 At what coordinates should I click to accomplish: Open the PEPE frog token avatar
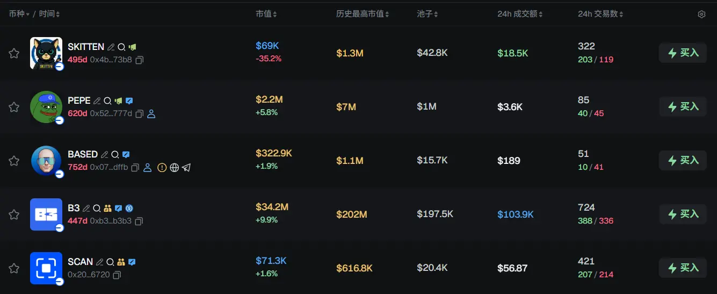click(46, 107)
